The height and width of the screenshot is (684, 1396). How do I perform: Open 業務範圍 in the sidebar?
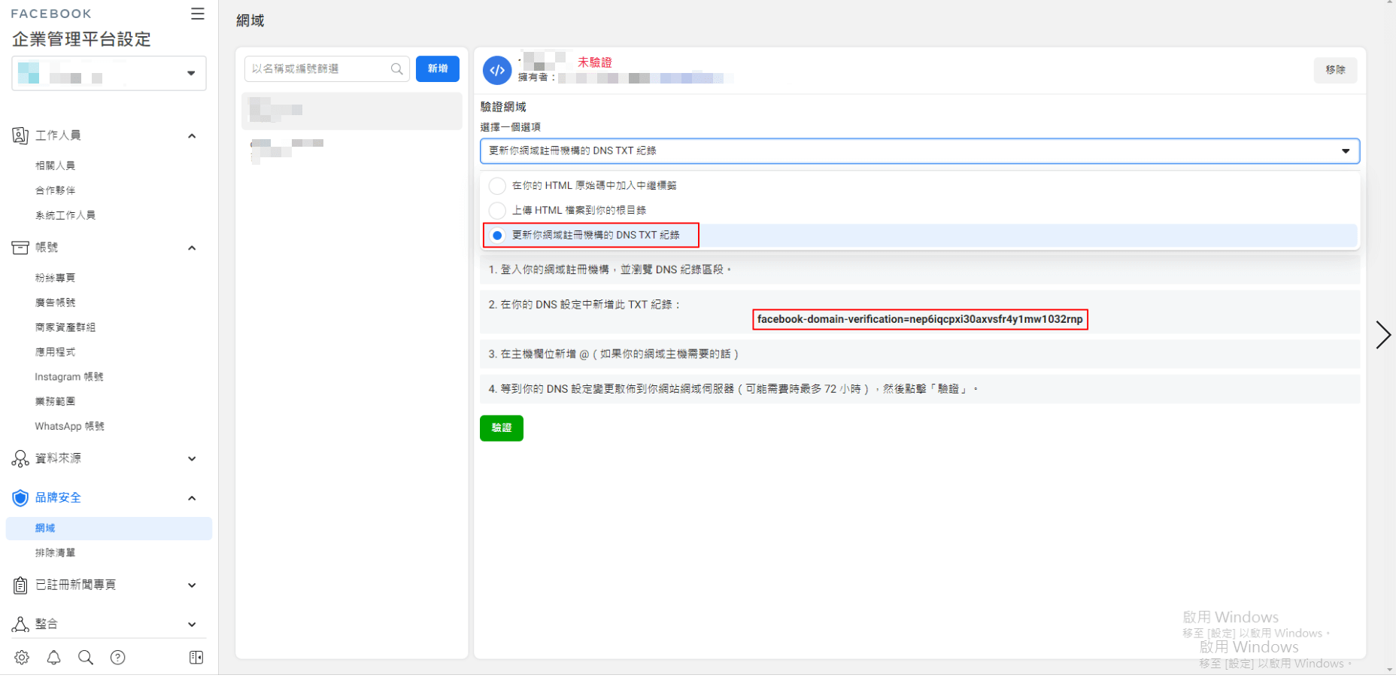tap(55, 402)
